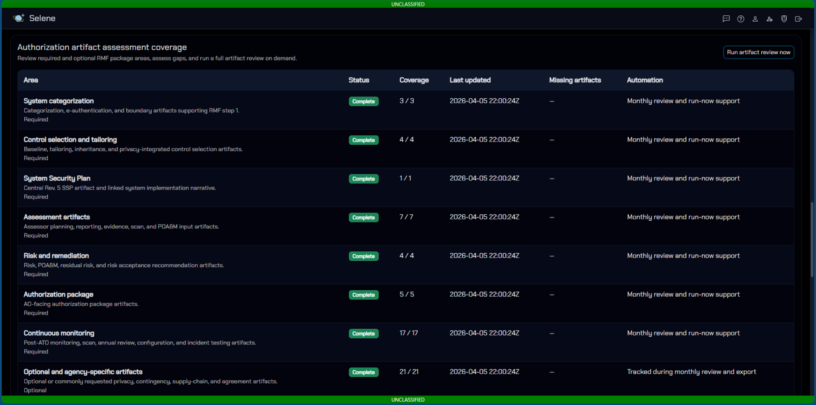Open Optional and agency-specific artifacts row
The width and height of the screenshot is (816, 405).
pyautogui.click(x=83, y=372)
